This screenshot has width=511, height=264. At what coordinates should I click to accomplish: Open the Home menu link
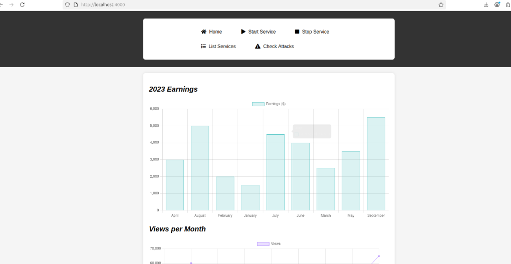click(215, 32)
